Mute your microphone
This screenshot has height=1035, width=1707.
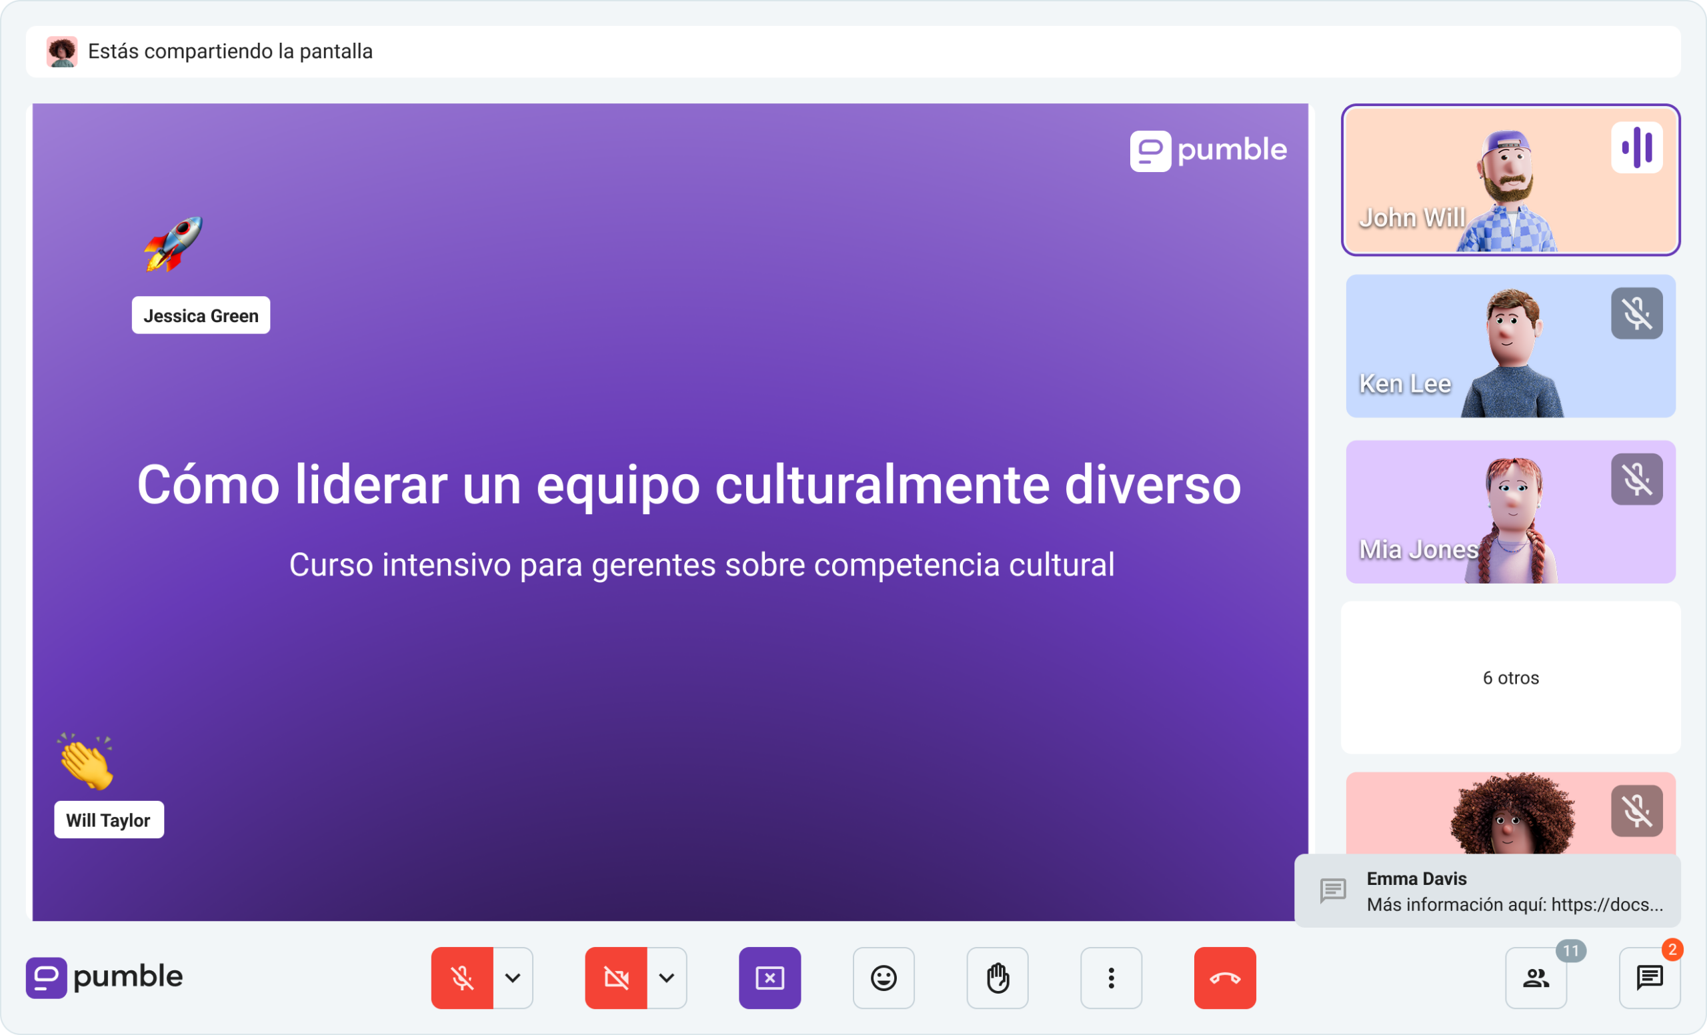click(x=462, y=978)
